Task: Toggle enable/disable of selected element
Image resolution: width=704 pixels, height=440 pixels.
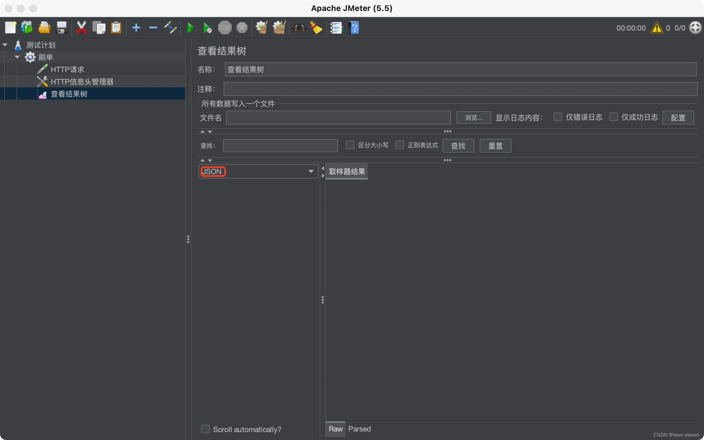Action: point(170,28)
